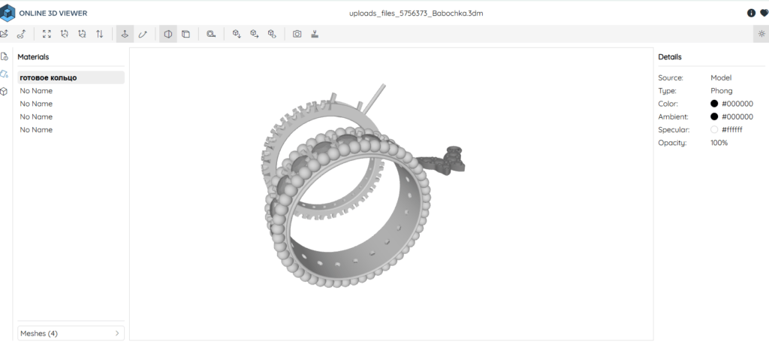Expand the Meshes (4) section
Viewport: 769px width, 342px height.
[x=71, y=333]
